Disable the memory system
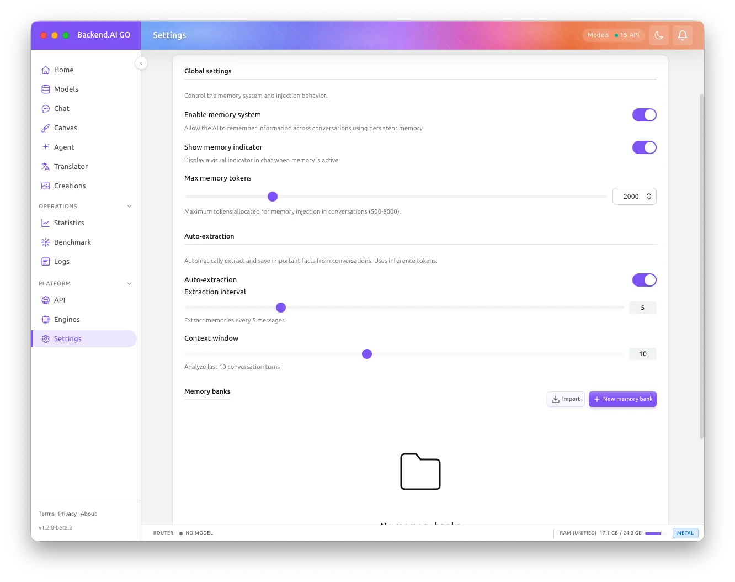The width and height of the screenshot is (735, 582). pos(644,115)
